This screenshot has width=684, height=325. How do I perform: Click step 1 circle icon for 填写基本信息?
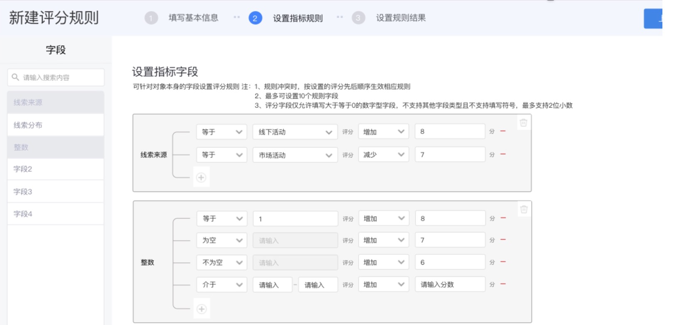(x=151, y=18)
